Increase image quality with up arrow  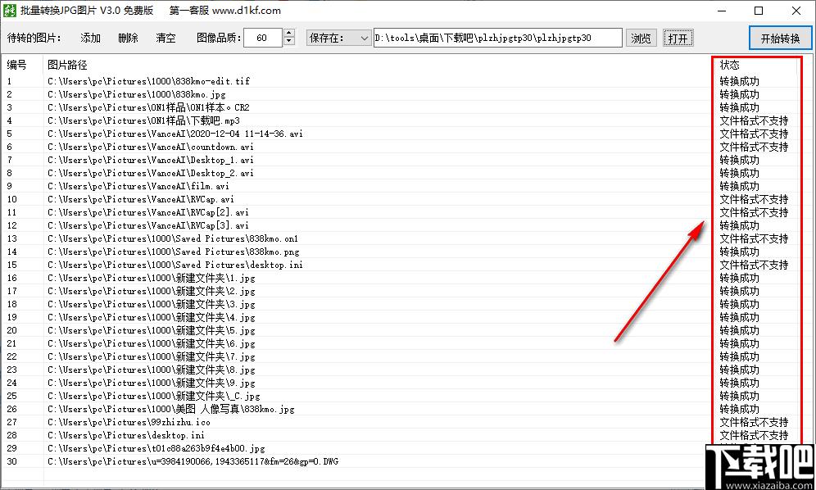tap(288, 34)
